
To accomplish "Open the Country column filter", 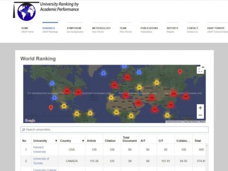I will click(83, 141).
